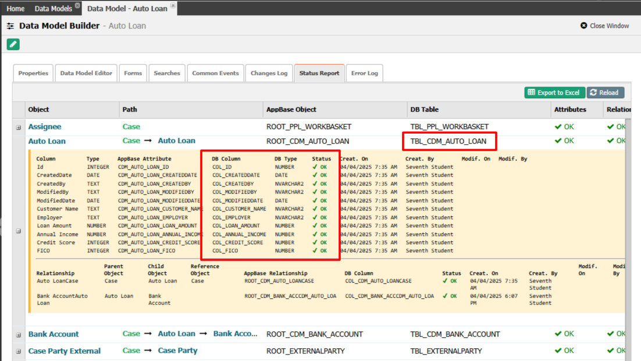This screenshot has width=641, height=361.
Task: View the Changes Log tab
Action: click(269, 73)
